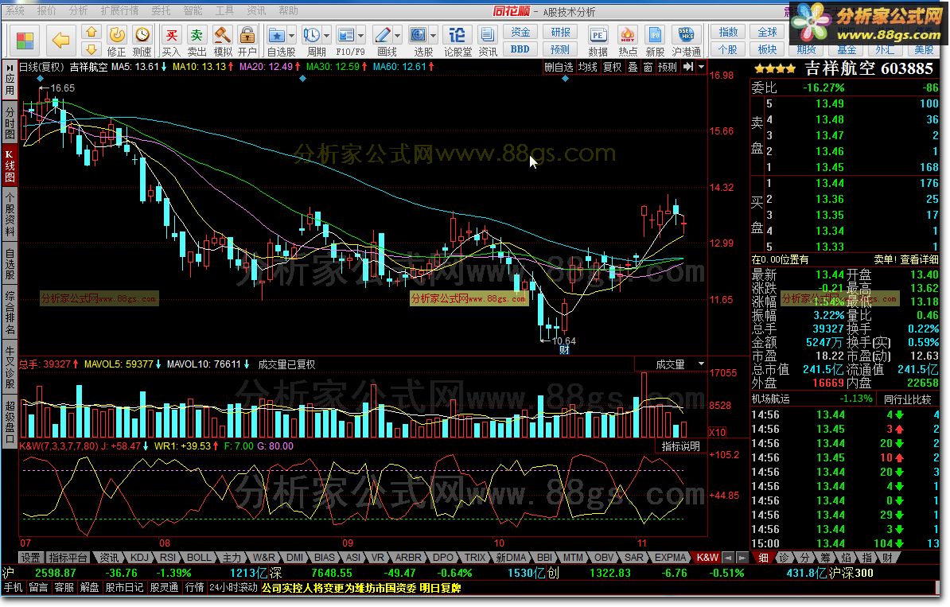Click the 同行业比较 link
Image resolution: width=950 pixels, height=607 pixels.
[907, 399]
